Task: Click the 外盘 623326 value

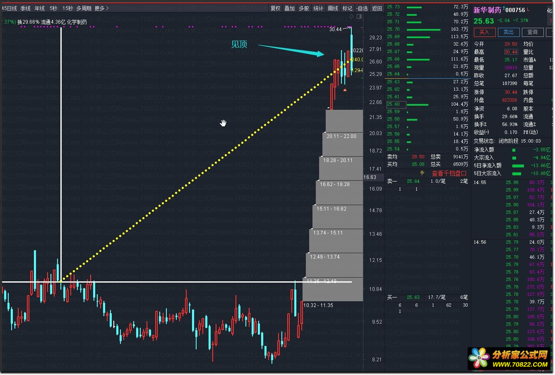Action: coord(509,100)
